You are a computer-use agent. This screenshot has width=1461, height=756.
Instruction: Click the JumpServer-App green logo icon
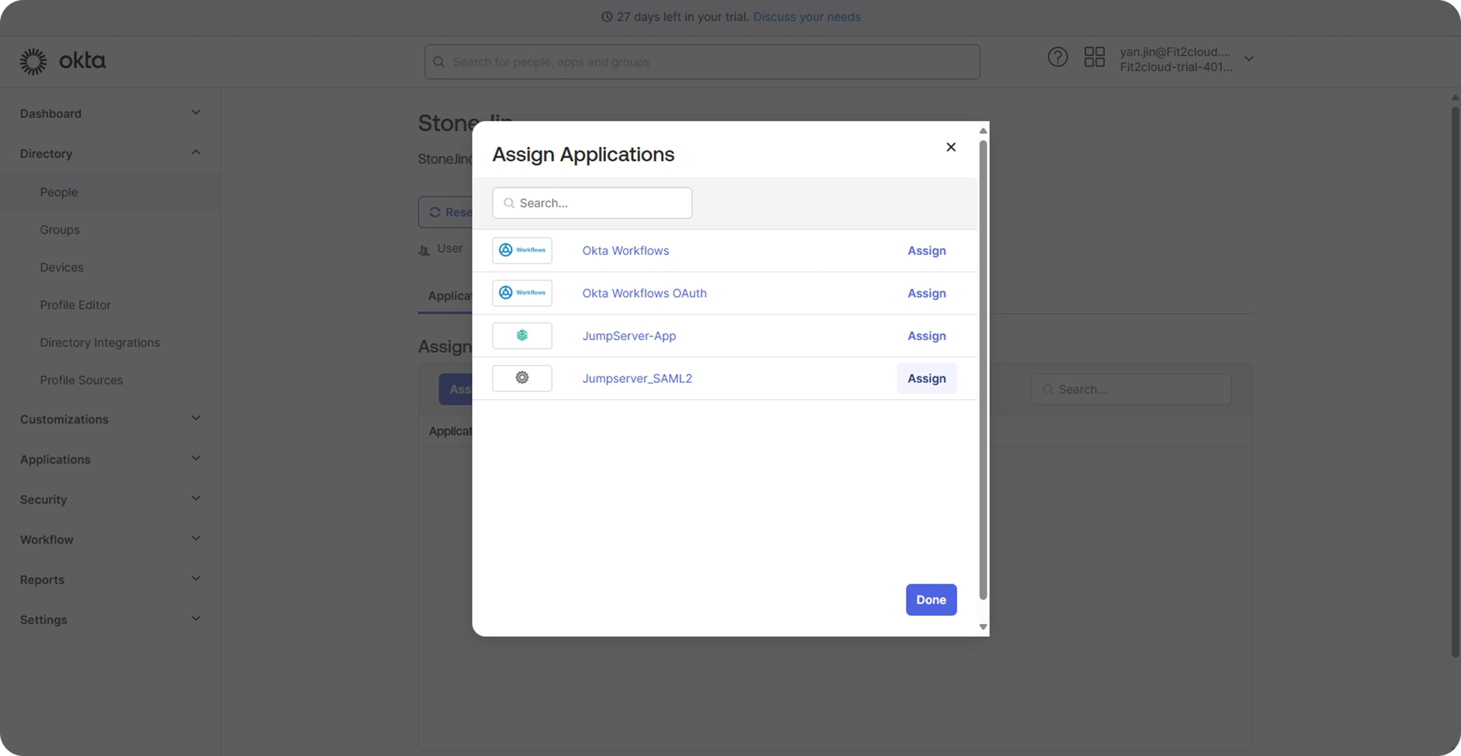coord(522,335)
